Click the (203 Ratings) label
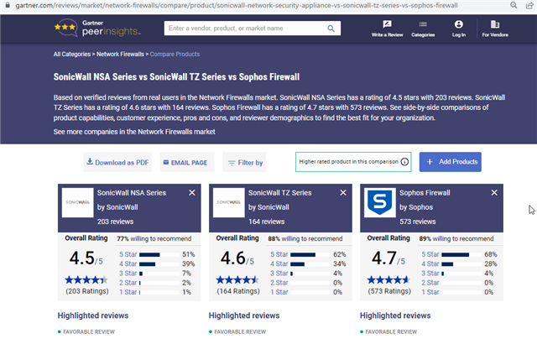Screen dimensions: 537x339 point(87,291)
